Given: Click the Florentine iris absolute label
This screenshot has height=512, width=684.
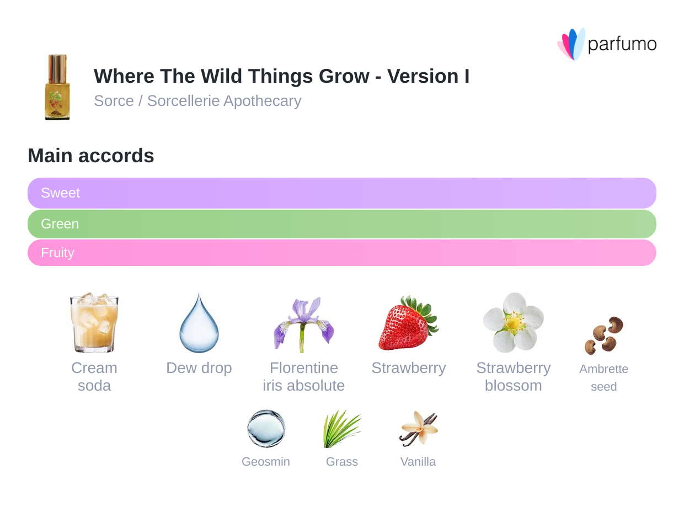Looking at the screenshot, I should 304,377.
